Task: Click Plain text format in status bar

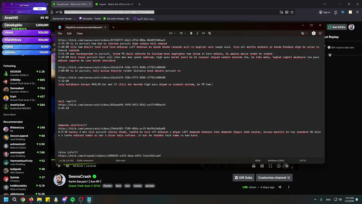Action: pyautogui.click(x=120, y=160)
